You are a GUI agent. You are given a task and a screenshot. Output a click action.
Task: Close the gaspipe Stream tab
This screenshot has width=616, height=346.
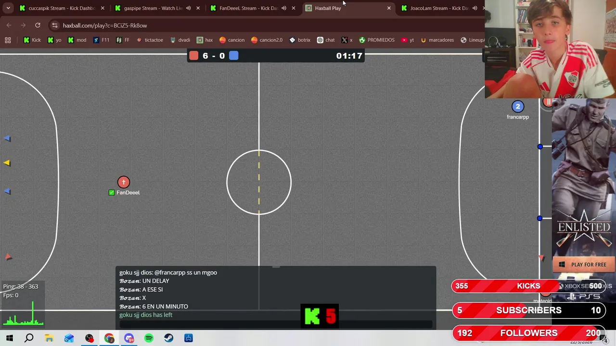(198, 8)
